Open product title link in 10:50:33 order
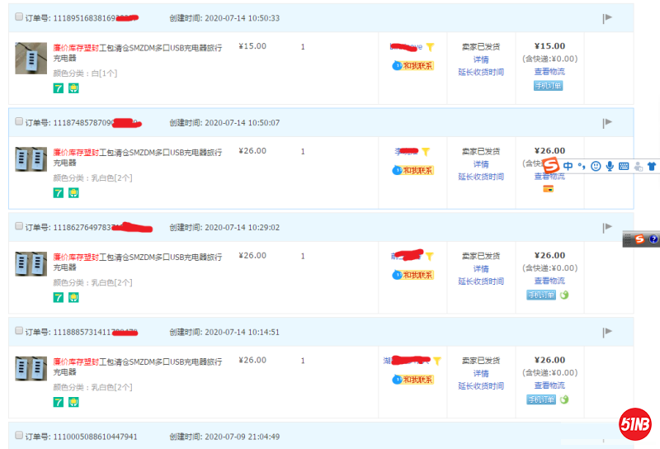The width and height of the screenshot is (660, 449). click(137, 53)
